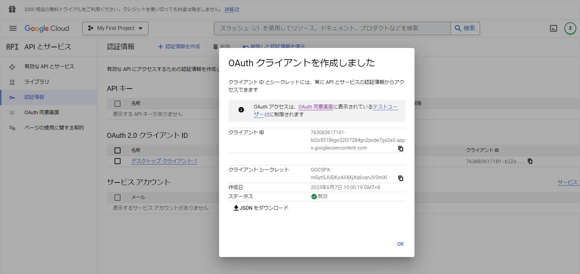Click the free trial gift icon
Viewport: 580px width, 274px height.
(x=12, y=9)
